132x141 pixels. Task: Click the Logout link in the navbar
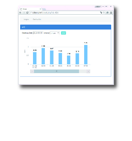point(26,19)
